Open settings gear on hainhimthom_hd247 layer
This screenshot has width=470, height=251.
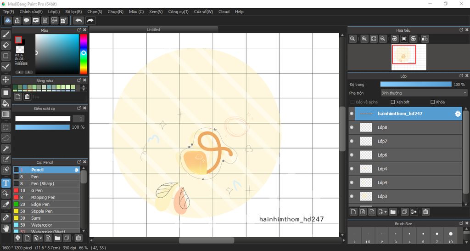point(458,114)
